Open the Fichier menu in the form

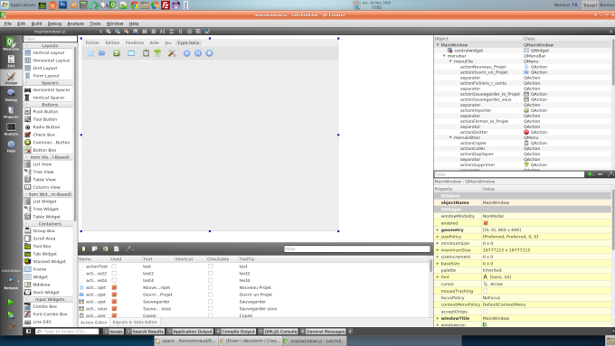92,42
